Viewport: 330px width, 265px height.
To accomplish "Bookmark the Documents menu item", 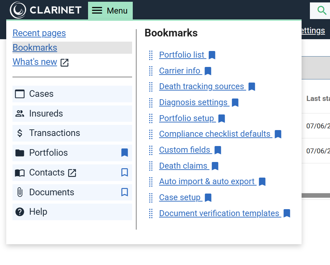I will (x=125, y=192).
